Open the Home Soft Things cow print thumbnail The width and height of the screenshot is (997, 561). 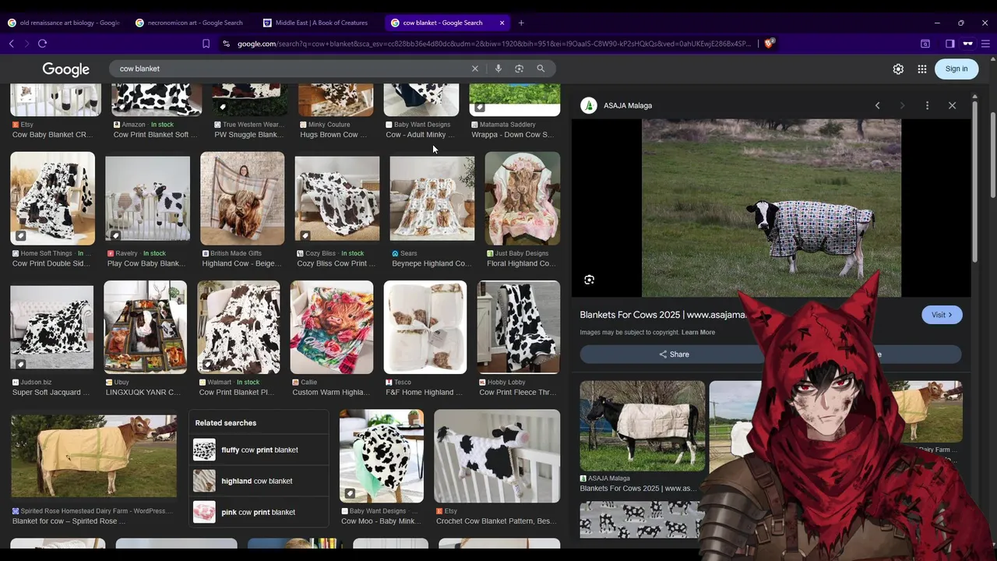(52, 199)
